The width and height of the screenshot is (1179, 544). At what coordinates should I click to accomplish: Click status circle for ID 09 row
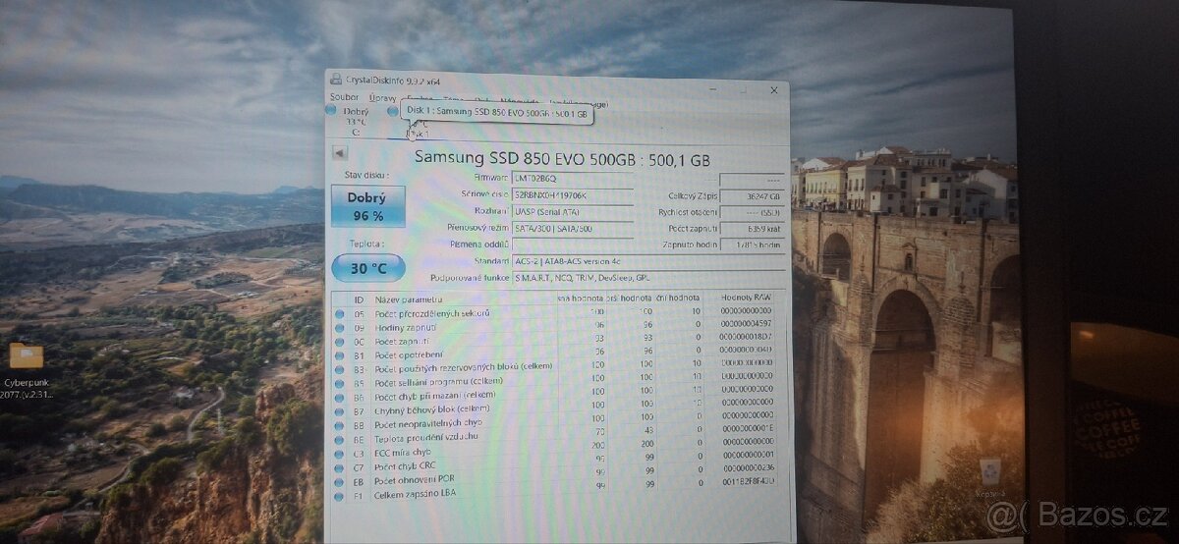coord(341,327)
